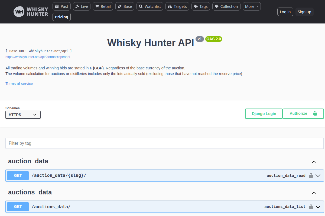Click the auctions_data_list operation ID
Screen dimensions: 325x216
(x=285, y=207)
